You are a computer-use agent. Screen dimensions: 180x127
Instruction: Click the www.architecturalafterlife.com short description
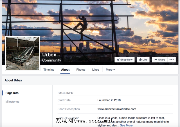pyautogui.click(x=117, y=109)
